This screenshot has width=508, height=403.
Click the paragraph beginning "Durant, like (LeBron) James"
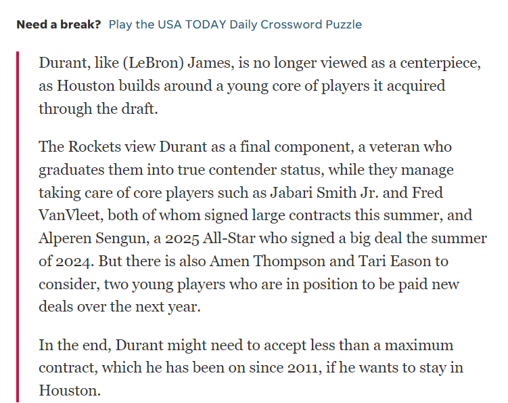tap(260, 85)
